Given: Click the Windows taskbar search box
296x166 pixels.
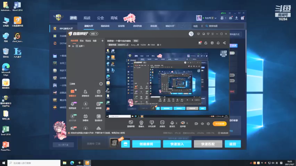Looking at the screenshot, I should 34,163.
